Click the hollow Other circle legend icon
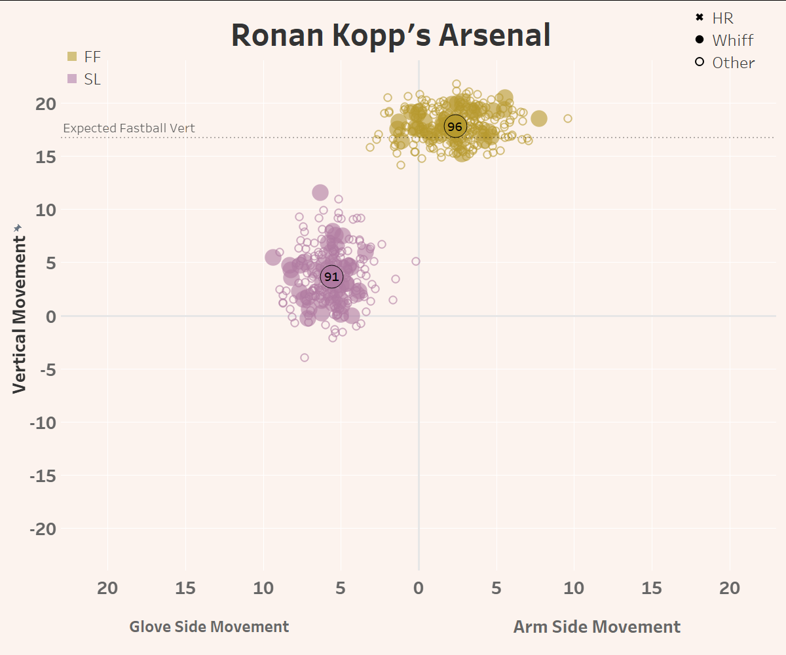 [x=700, y=62]
